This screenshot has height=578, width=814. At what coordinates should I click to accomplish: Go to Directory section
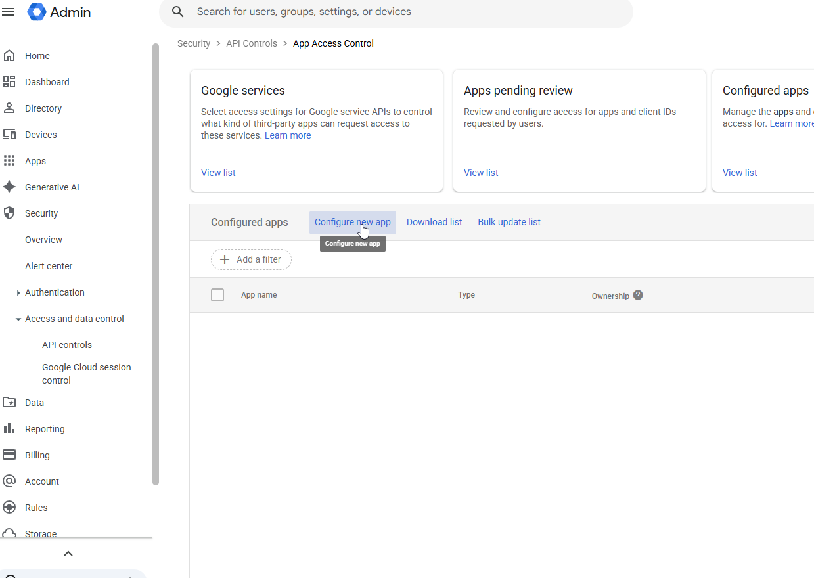point(43,108)
